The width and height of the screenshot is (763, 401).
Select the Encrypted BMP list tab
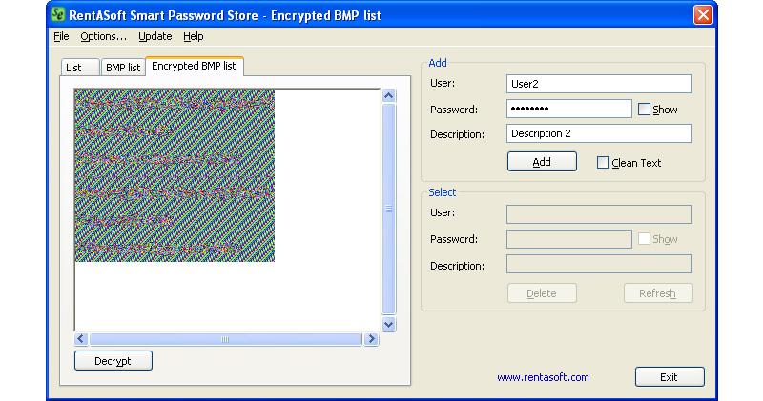coord(195,66)
